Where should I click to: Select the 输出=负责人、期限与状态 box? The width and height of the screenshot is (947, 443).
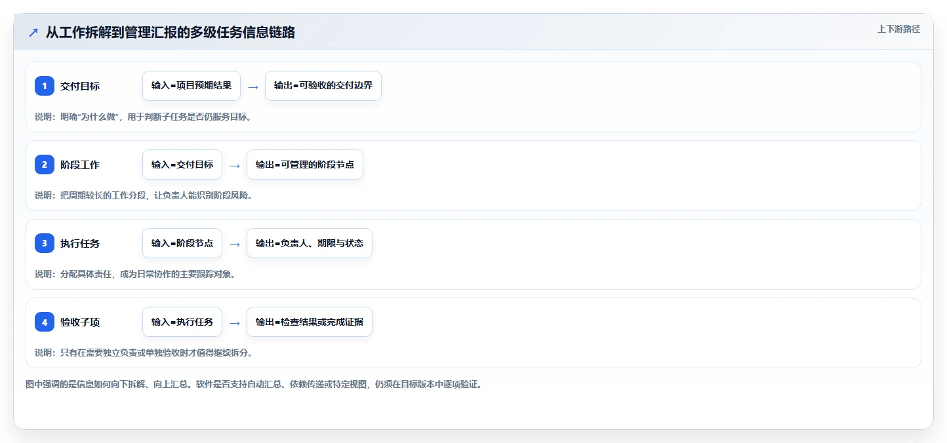tap(310, 243)
